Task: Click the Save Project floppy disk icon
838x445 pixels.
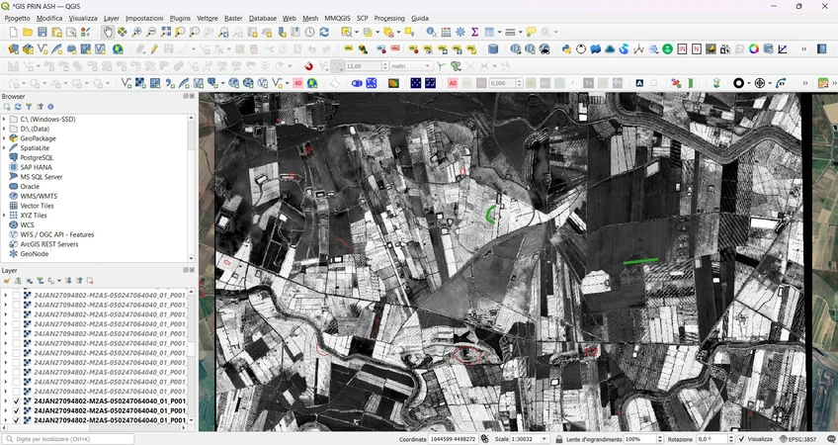Action: point(42,33)
